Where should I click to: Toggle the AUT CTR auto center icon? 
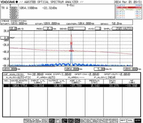(x=102, y=120)
